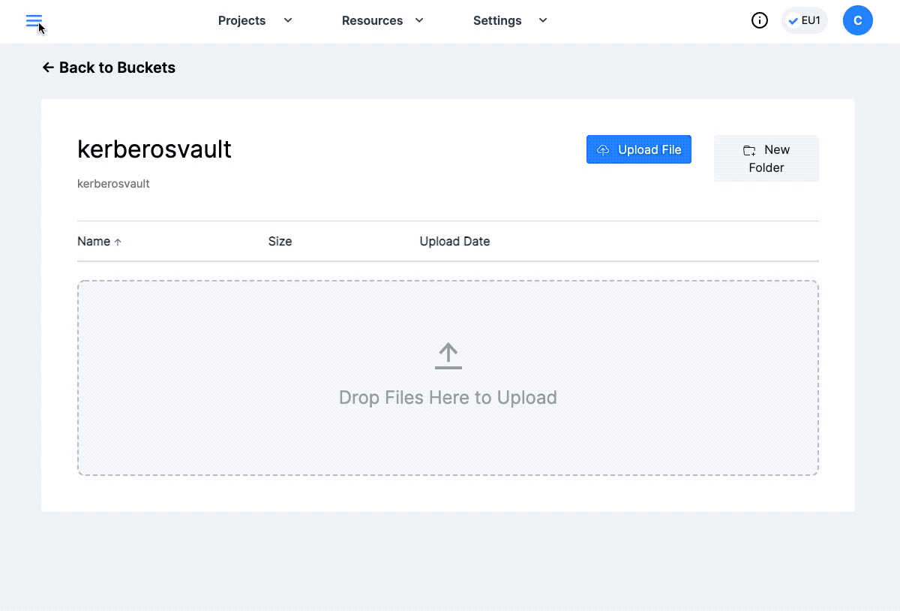The height and width of the screenshot is (611, 900).
Task: Select Projects in the top navigation
Action: coord(241,21)
